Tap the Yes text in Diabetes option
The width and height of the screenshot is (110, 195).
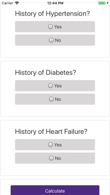[58, 86]
